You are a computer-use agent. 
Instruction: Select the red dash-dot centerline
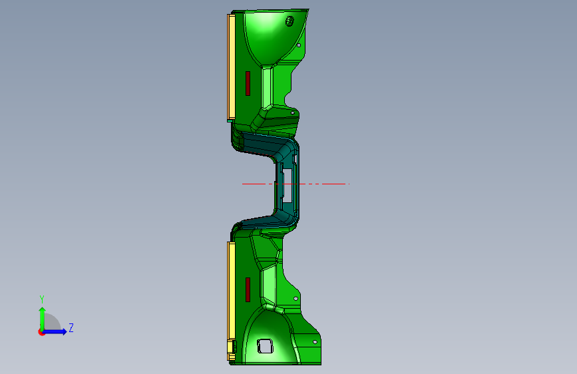pos(295,184)
